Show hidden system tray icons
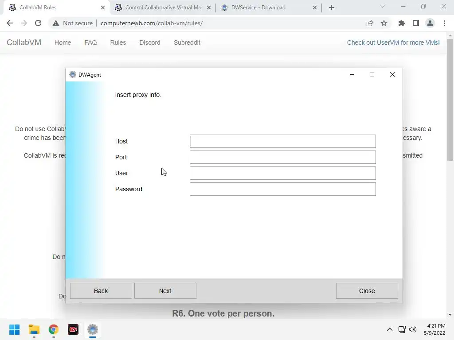The width and height of the screenshot is (454, 340). (x=390, y=329)
